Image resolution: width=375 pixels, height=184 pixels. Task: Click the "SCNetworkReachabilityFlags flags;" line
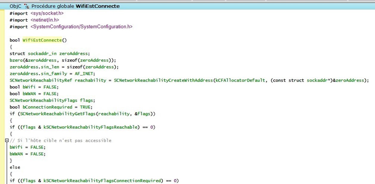coord(52,100)
